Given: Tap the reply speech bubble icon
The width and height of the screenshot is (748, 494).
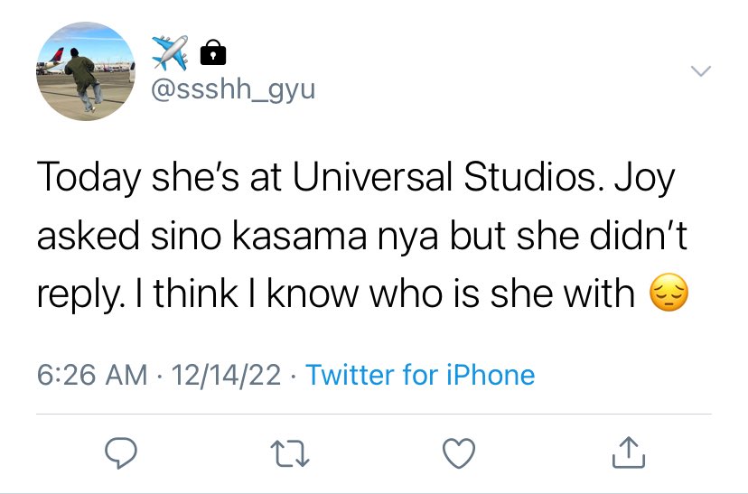Looking at the screenshot, I should 121,452.
